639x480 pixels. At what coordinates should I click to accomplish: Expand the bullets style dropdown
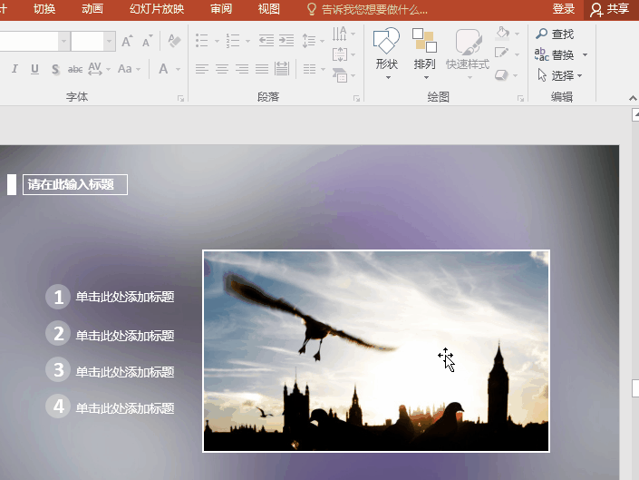pos(217,41)
